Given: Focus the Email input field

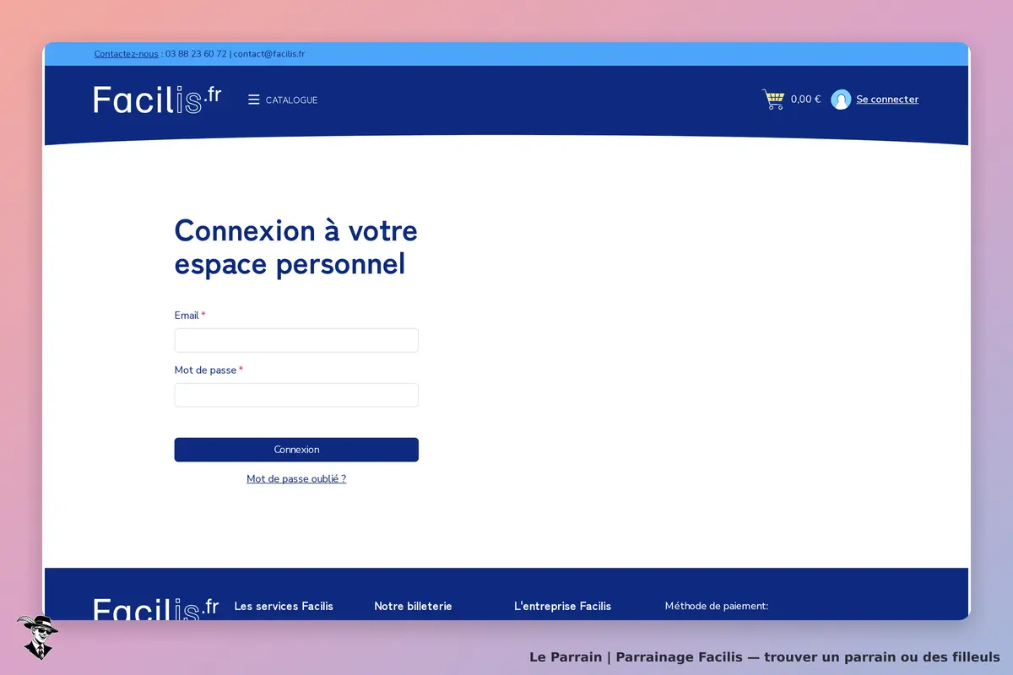Looking at the screenshot, I should pyautogui.click(x=296, y=340).
